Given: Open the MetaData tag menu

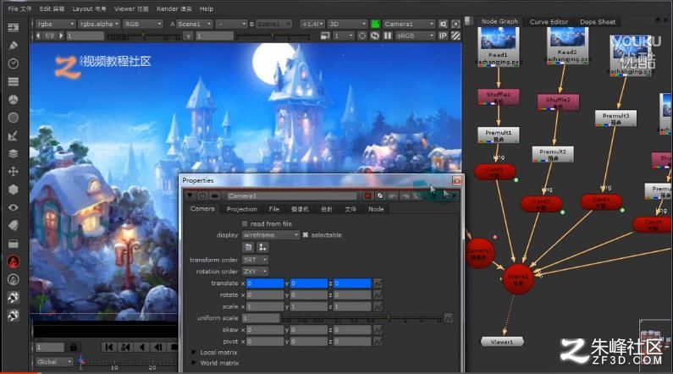Looking at the screenshot, I should tap(14, 226).
